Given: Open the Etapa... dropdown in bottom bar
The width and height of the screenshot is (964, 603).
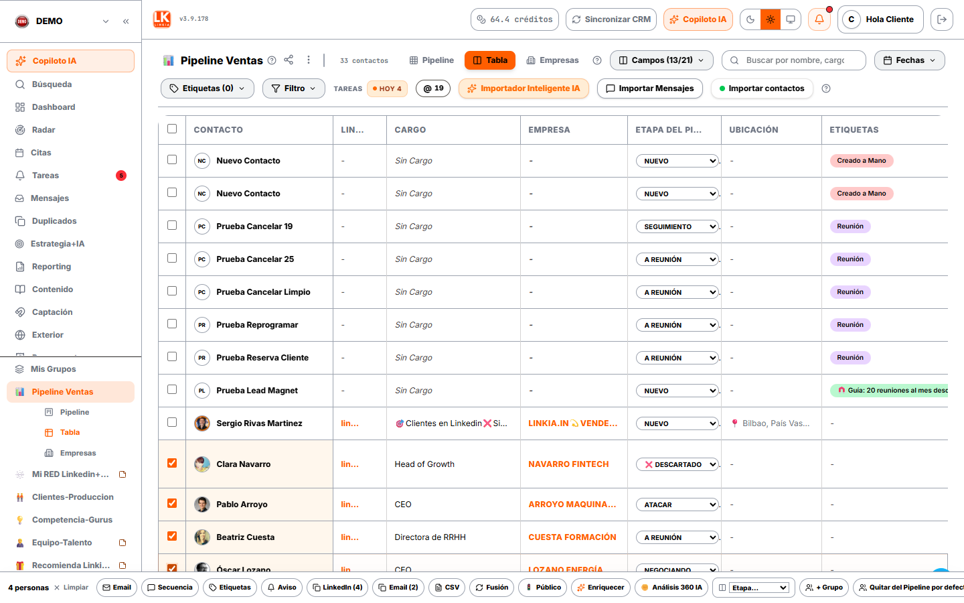Looking at the screenshot, I should click(x=759, y=588).
